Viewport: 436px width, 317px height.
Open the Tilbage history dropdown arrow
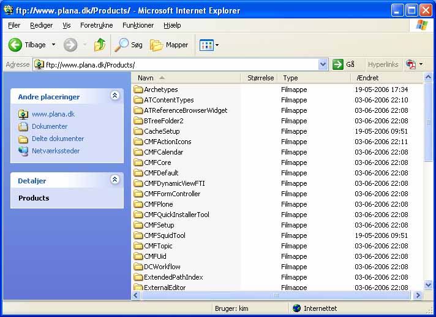(x=53, y=45)
